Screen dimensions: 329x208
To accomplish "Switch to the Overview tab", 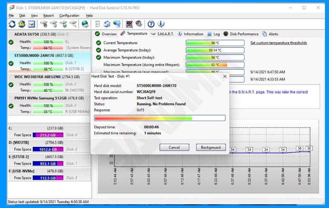I will tap(106, 34).
